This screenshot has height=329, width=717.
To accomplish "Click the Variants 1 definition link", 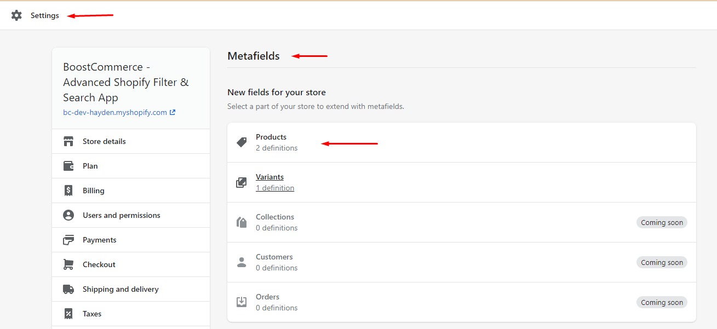I will (x=275, y=187).
